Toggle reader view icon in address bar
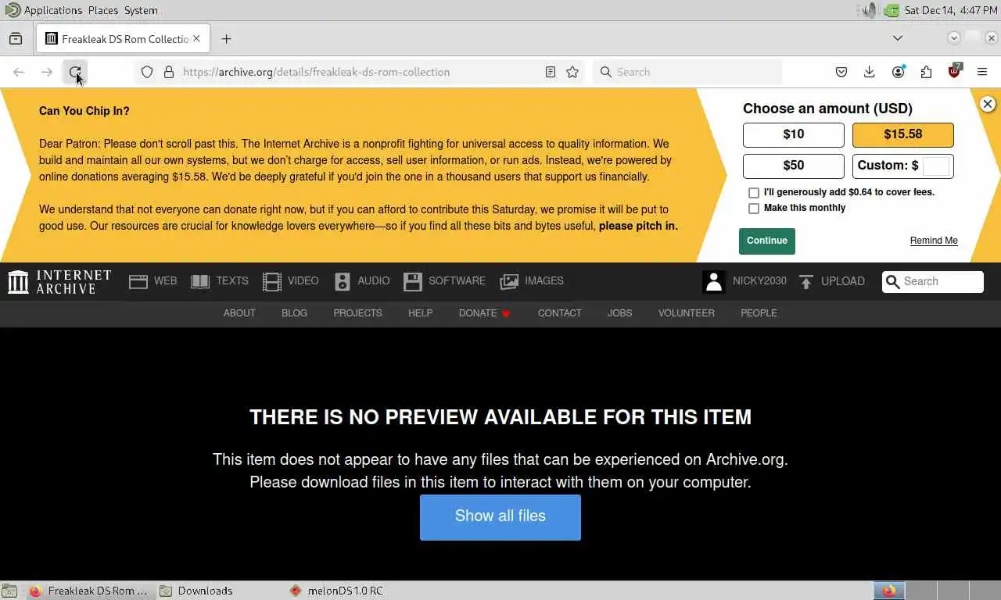Image resolution: width=1001 pixels, height=600 pixels. [x=551, y=72]
